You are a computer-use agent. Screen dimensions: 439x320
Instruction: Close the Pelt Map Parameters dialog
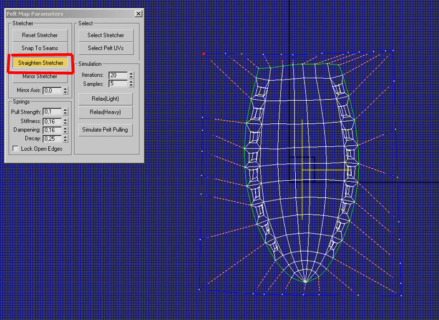(x=138, y=14)
